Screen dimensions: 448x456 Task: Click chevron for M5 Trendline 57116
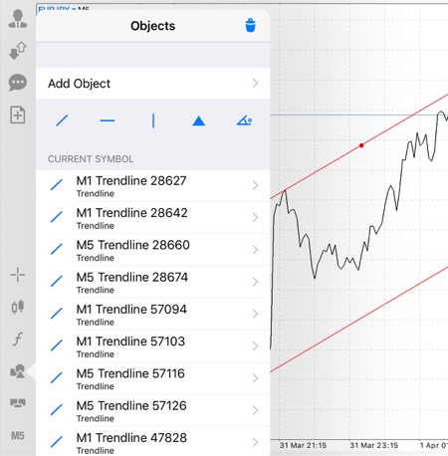tap(255, 378)
